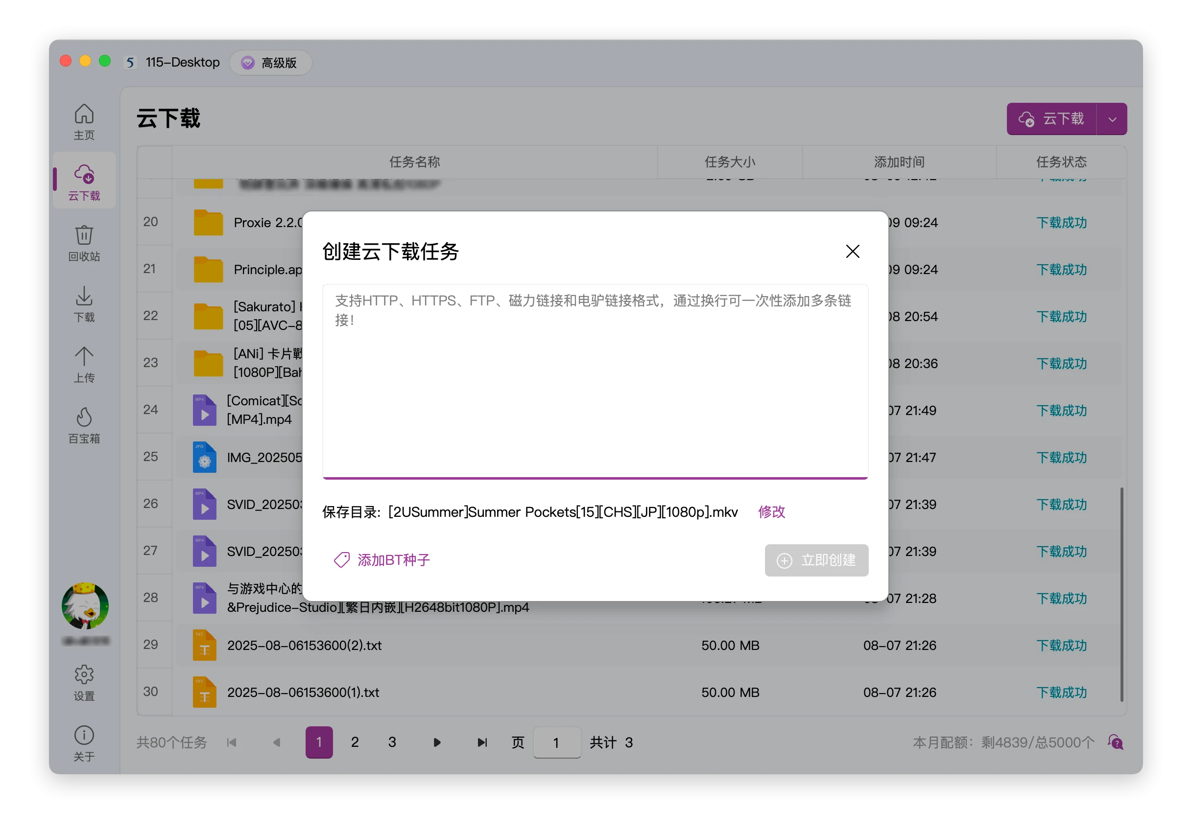Open the 百宝箱 toolbox icon
This screenshot has height=833, width=1192.
click(x=84, y=425)
